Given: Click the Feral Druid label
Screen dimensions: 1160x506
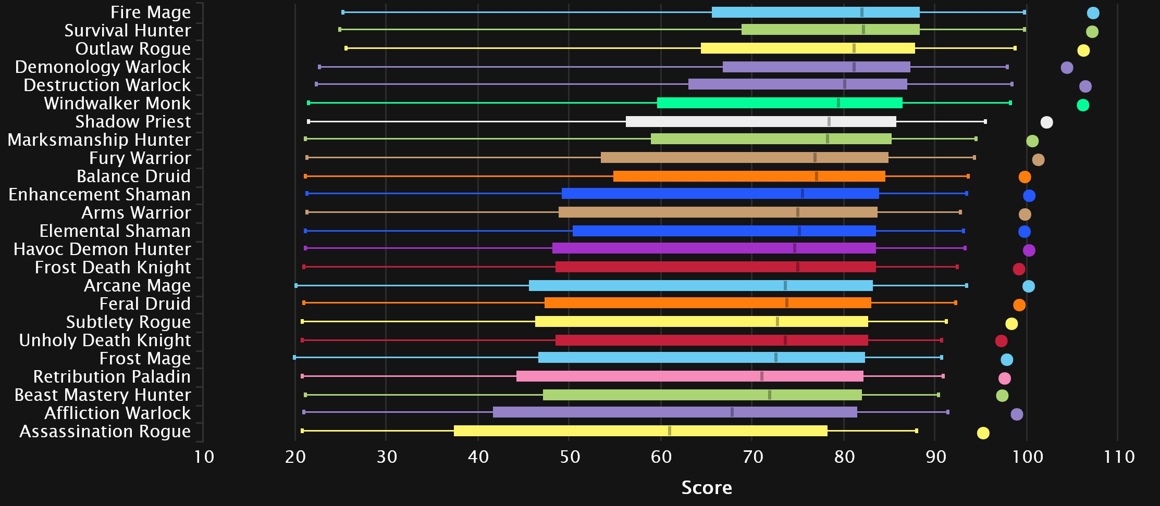Looking at the screenshot, I should [145, 304].
